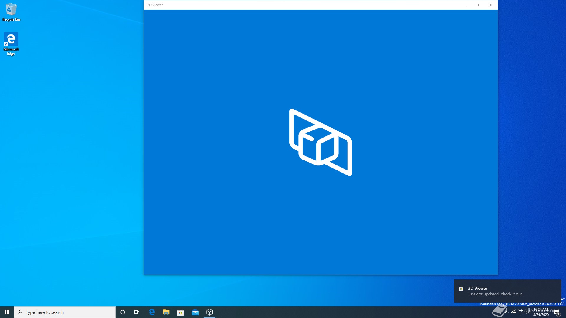Open Task View on the taskbar
Viewport: 566px width, 318px height.
click(137, 312)
